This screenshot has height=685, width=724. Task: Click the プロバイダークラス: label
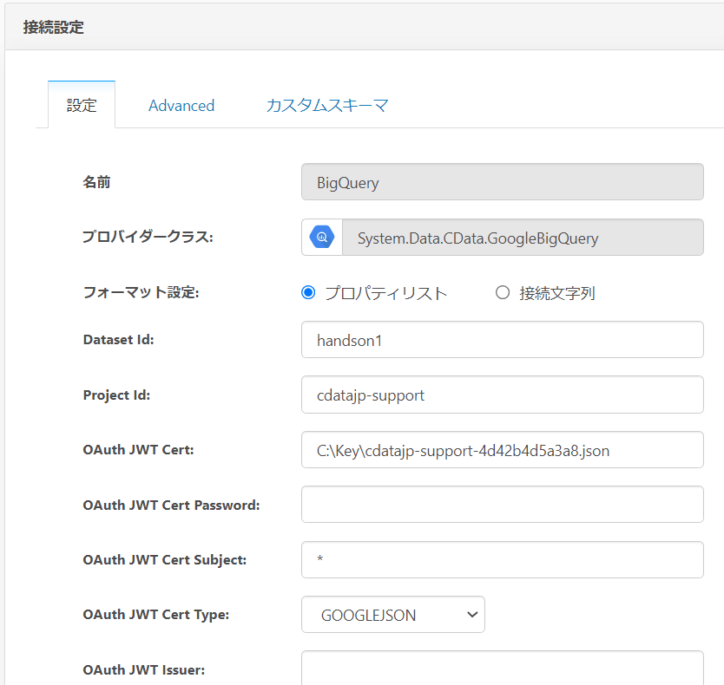tap(148, 237)
